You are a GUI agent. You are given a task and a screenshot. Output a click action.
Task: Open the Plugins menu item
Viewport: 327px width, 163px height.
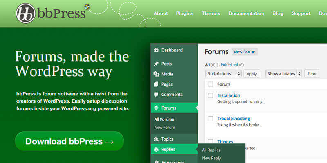(x=184, y=13)
